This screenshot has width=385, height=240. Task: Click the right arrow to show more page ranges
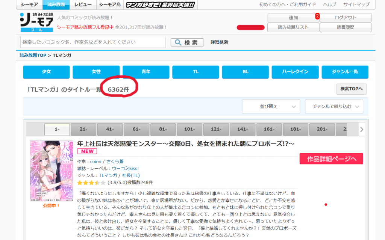point(361,130)
